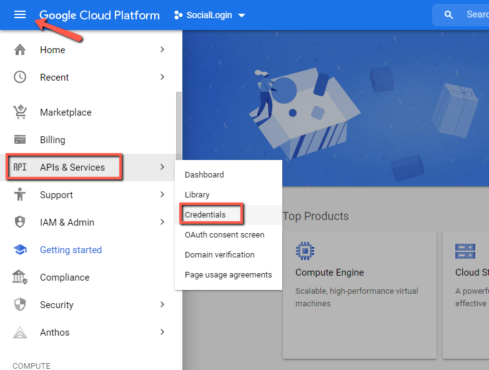Viewport: 489px width, 370px height.
Task: Click the Support menu label
Action: click(56, 195)
